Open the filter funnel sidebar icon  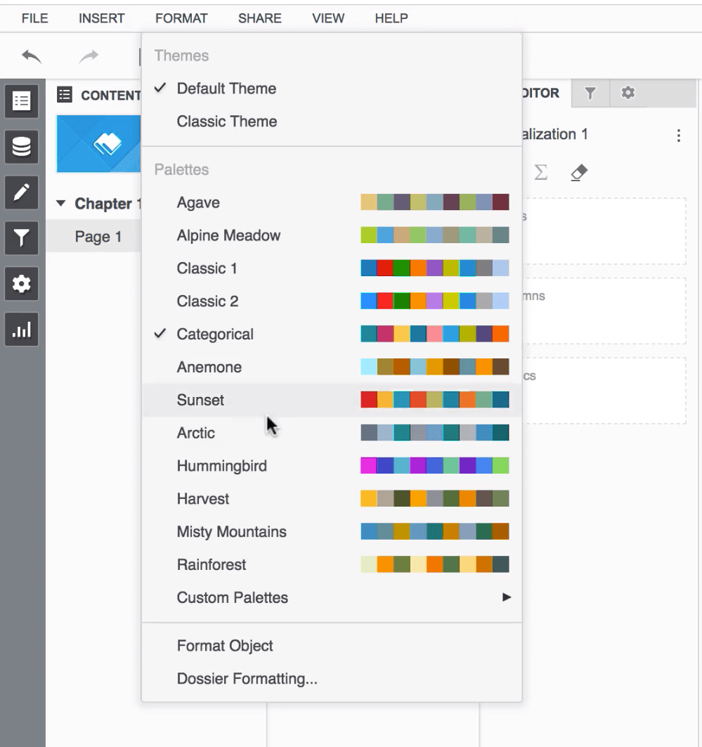click(x=22, y=238)
